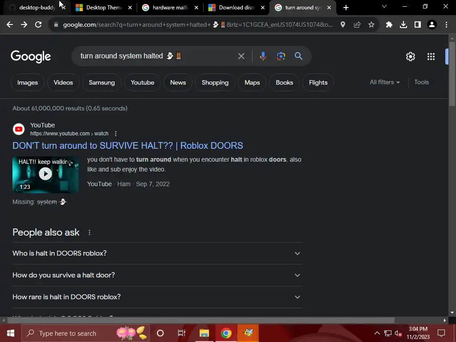Click the horizontal scrollbar at bottom
Viewport: 456px width, 342px height.
(x=201, y=321)
